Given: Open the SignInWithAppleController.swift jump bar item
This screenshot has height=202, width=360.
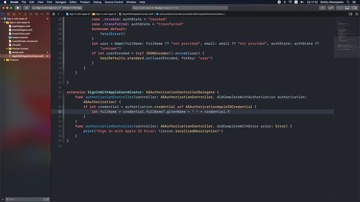Looking at the screenshot, I should (136, 14).
